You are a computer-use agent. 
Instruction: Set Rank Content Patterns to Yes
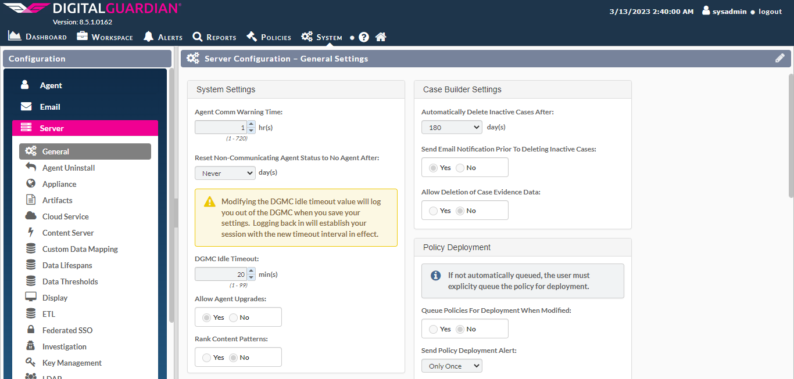pos(206,357)
